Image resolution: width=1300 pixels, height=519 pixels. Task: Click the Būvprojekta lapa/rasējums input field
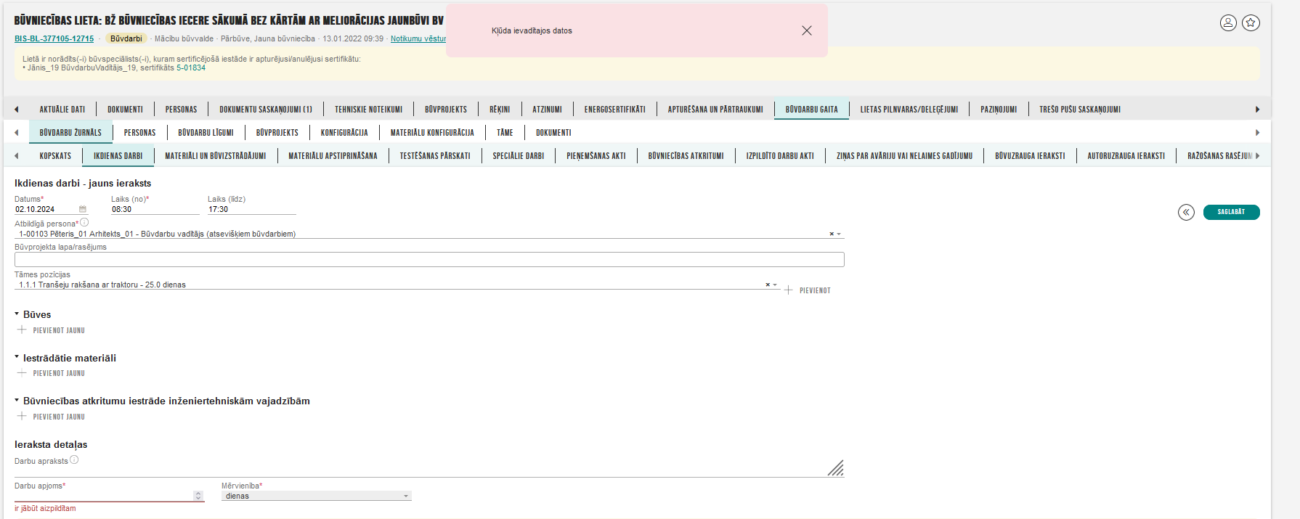[428, 260]
